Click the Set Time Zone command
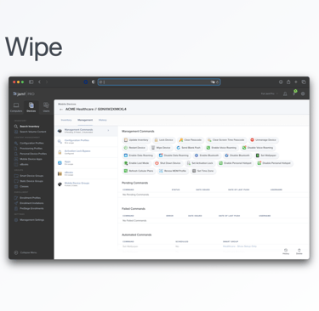The width and height of the screenshot is (319, 311). [x=203, y=171]
